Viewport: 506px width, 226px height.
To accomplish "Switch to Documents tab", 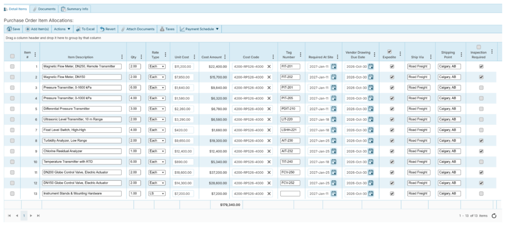I will click(x=44, y=9).
